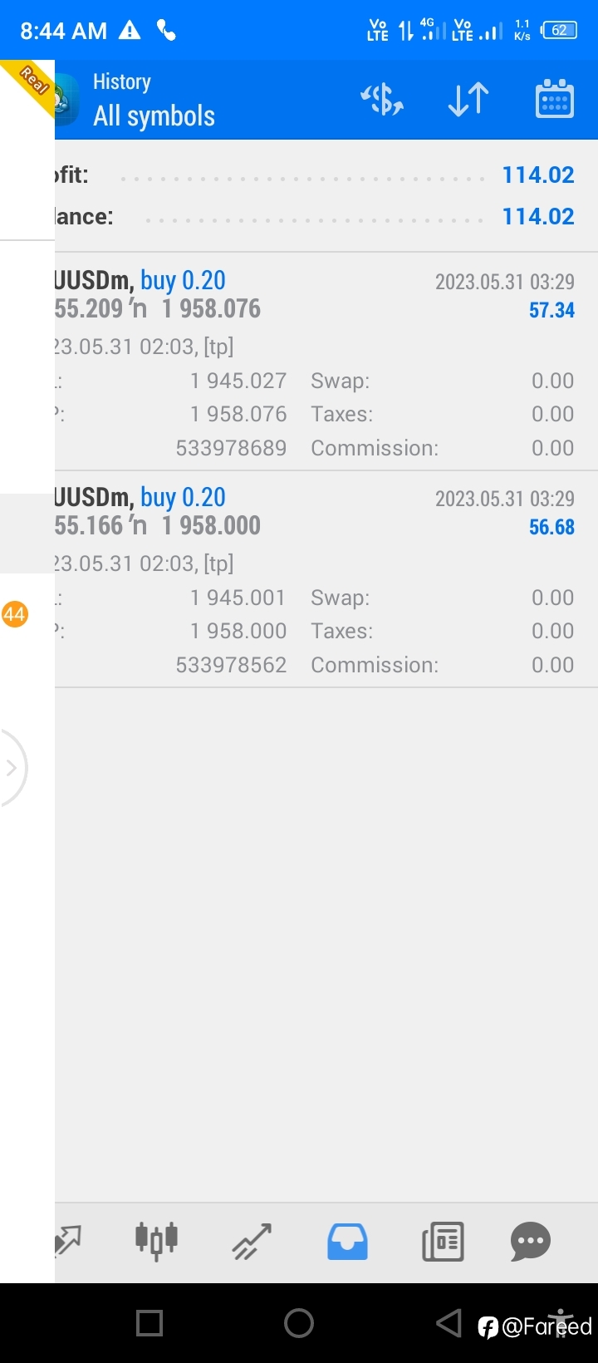Select History All symbols header title
The height and width of the screenshot is (1363, 598).
point(154,100)
